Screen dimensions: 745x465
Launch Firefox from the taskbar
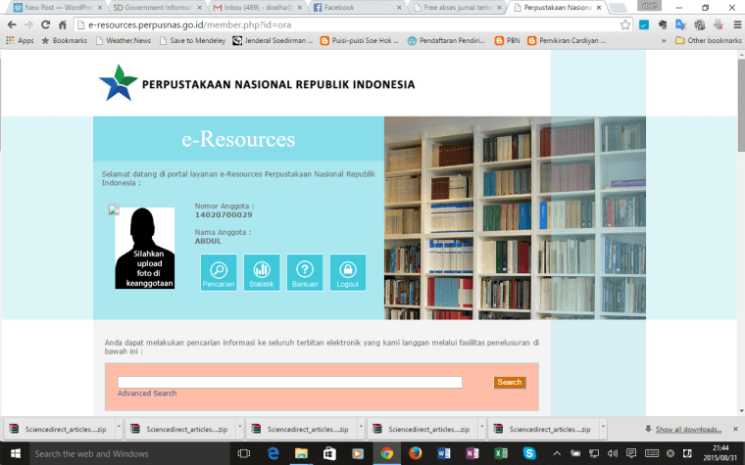pyautogui.click(x=415, y=453)
